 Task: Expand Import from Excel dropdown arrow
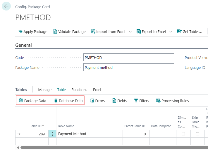(x=130, y=32)
